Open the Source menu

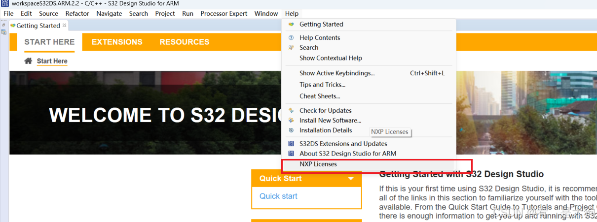point(48,13)
